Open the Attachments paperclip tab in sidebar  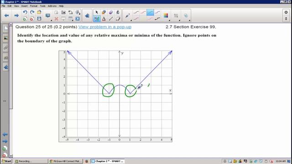tap(5, 48)
